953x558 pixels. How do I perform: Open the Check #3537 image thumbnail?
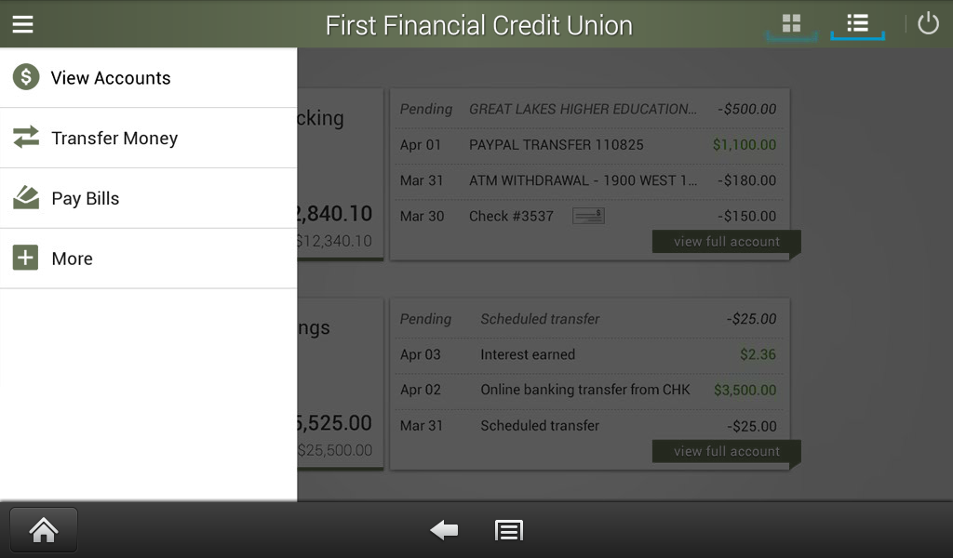point(588,215)
